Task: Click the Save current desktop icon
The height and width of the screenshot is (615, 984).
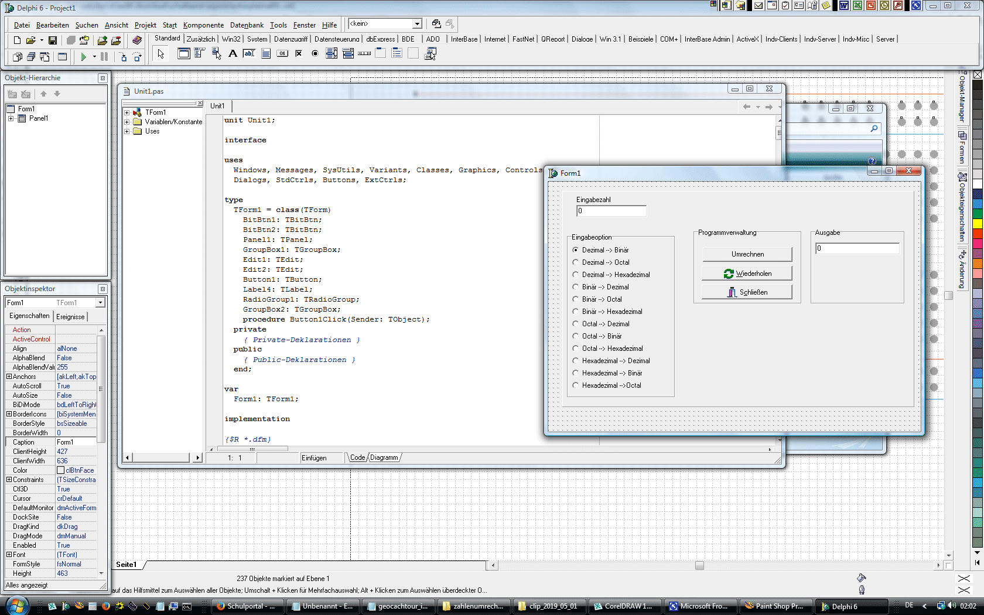Action: point(436,23)
